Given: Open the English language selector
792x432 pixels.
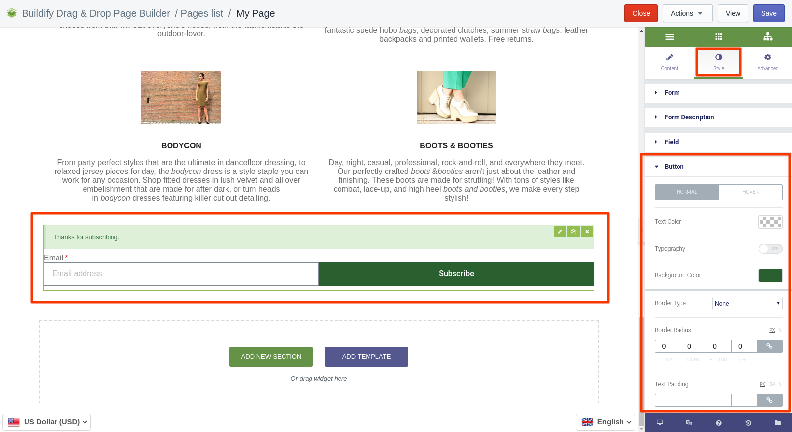Looking at the screenshot, I should pyautogui.click(x=605, y=422).
